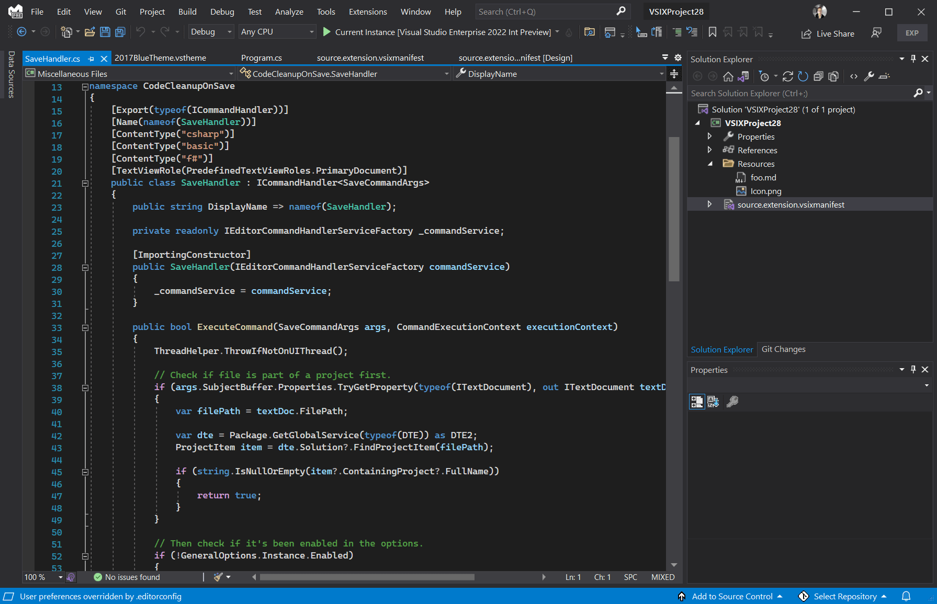
Task: Start debugging with the green play icon
Action: click(x=327, y=32)
